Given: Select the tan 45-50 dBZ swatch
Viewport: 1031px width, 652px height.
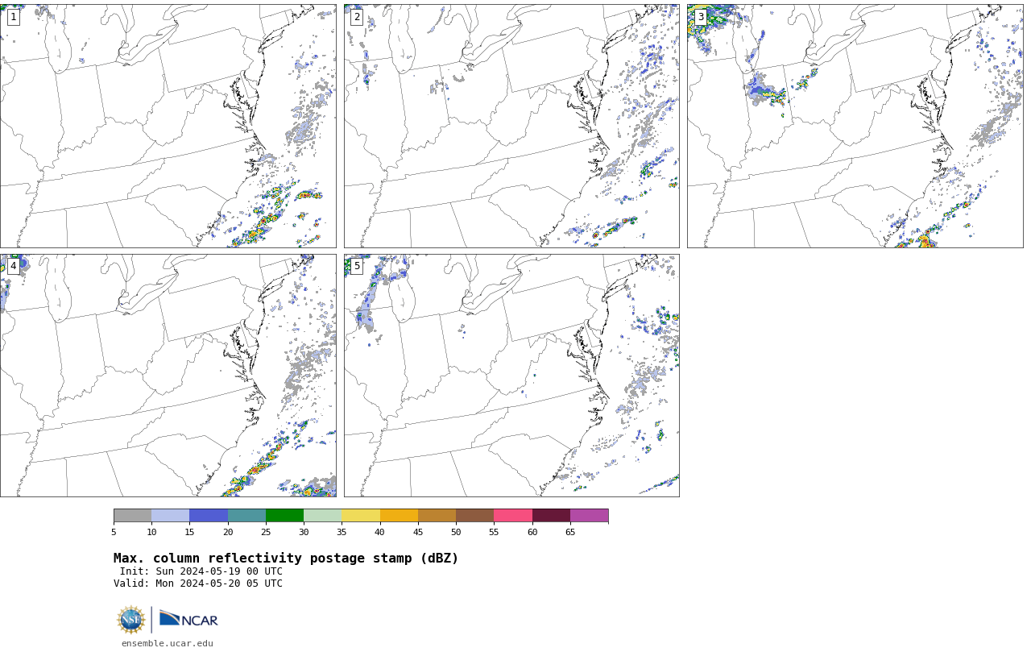Looking at the screenshot, I should [x=437, y=516].
